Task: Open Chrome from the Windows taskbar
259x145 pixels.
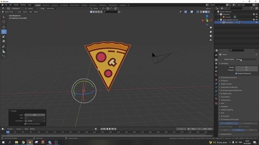Action: pyautogui.click(x=23, y=142)
